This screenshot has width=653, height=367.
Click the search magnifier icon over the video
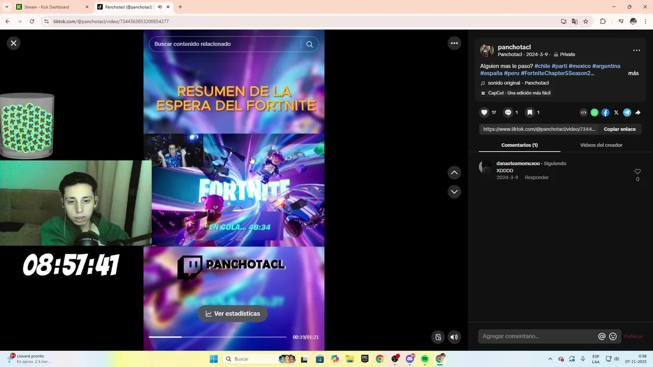(x=310, y=44)
